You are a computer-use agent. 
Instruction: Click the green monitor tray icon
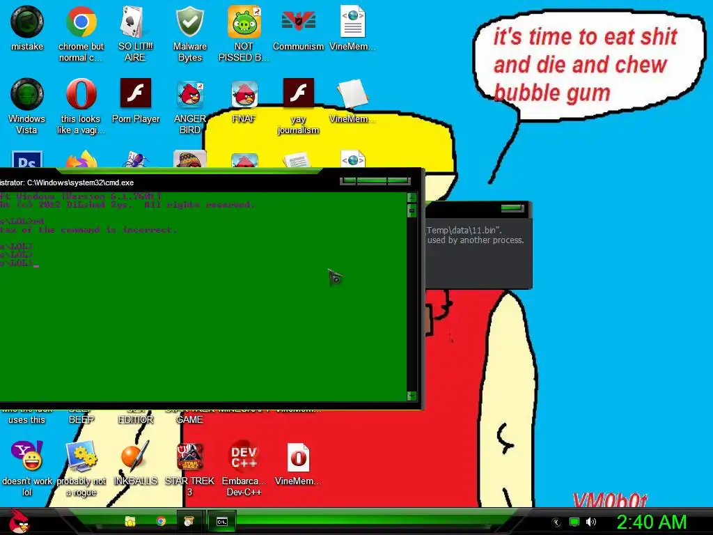(x=574, y=522)
